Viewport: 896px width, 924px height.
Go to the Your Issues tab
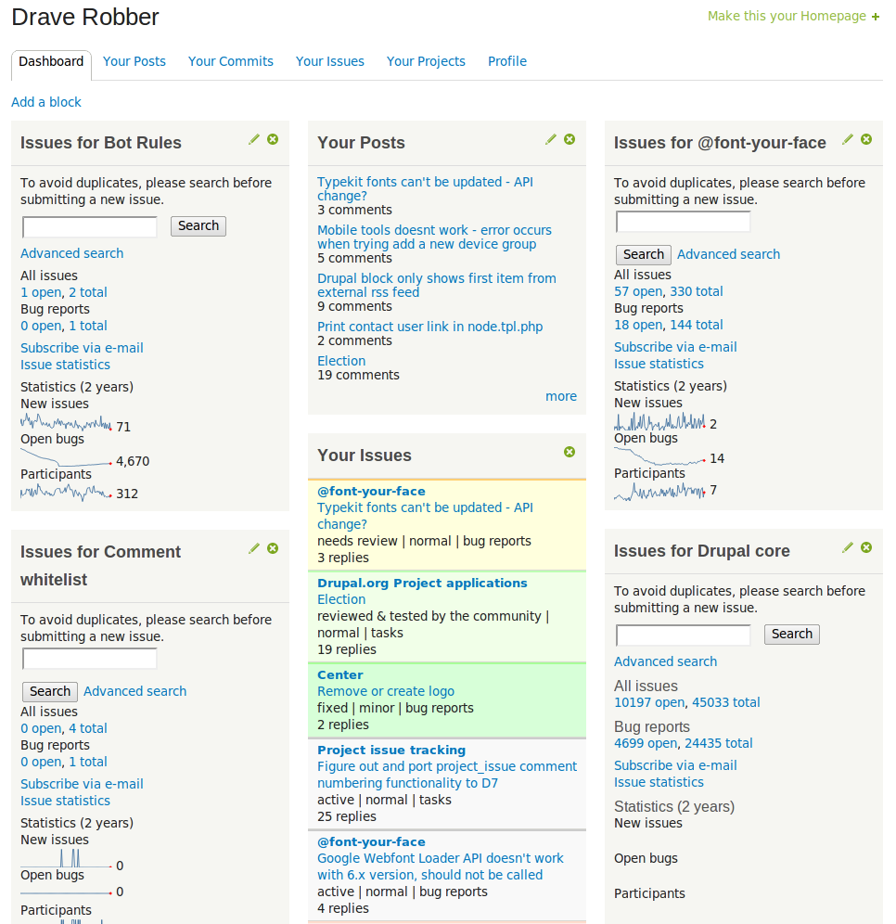pos(330,61)
